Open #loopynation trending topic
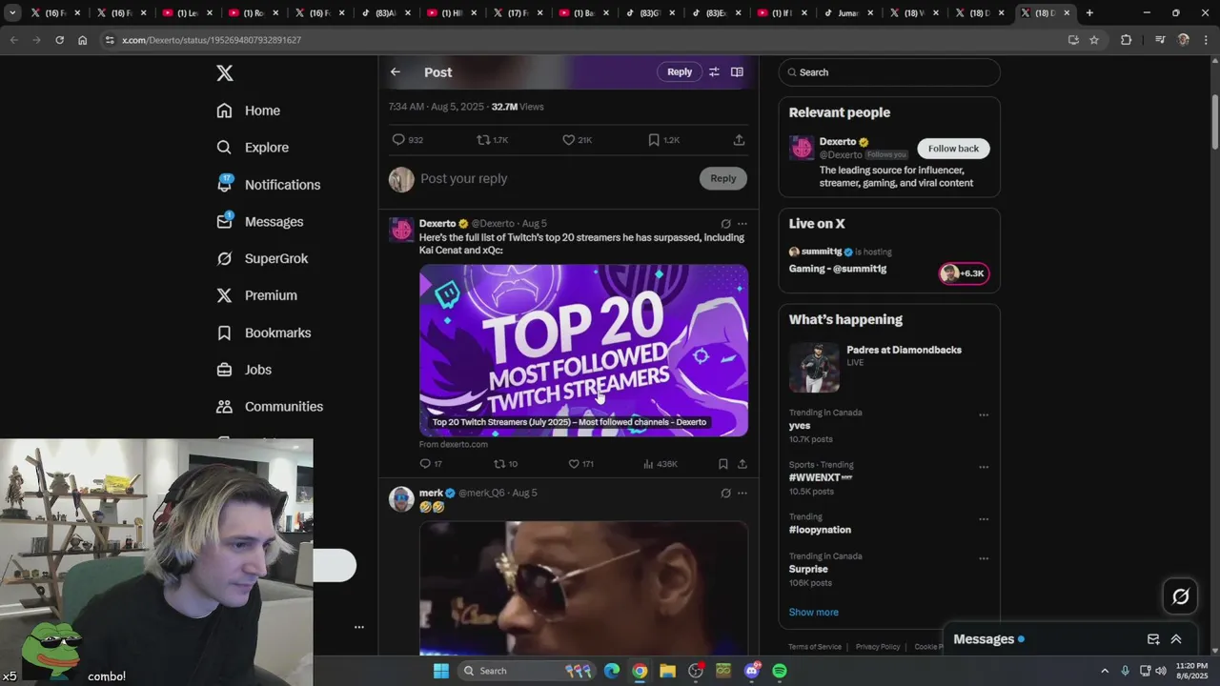 tap(820, 530)
